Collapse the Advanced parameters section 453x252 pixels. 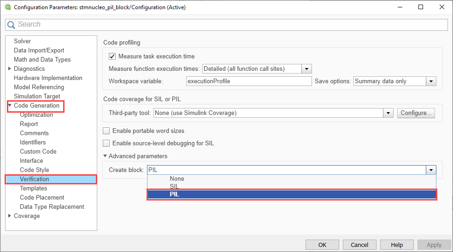[x=106, y=156]
